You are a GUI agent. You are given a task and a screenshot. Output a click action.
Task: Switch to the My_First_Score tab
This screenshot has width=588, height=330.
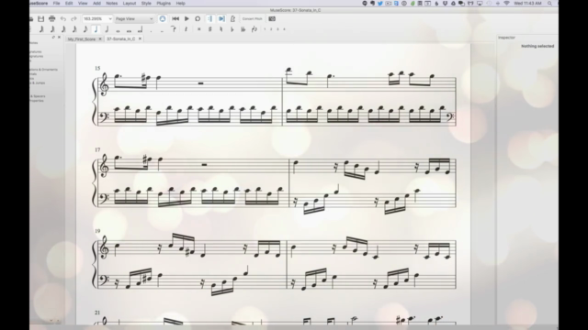(x=82, y=38)
